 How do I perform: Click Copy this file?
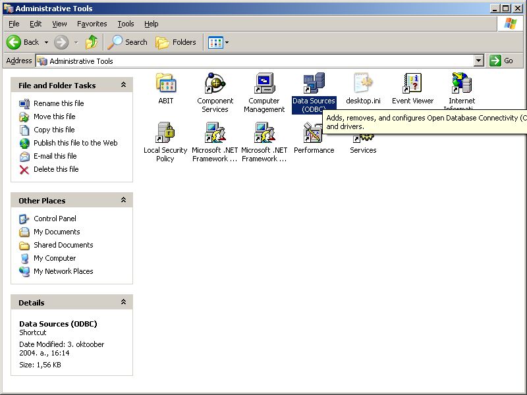click(x=54, y=130)
